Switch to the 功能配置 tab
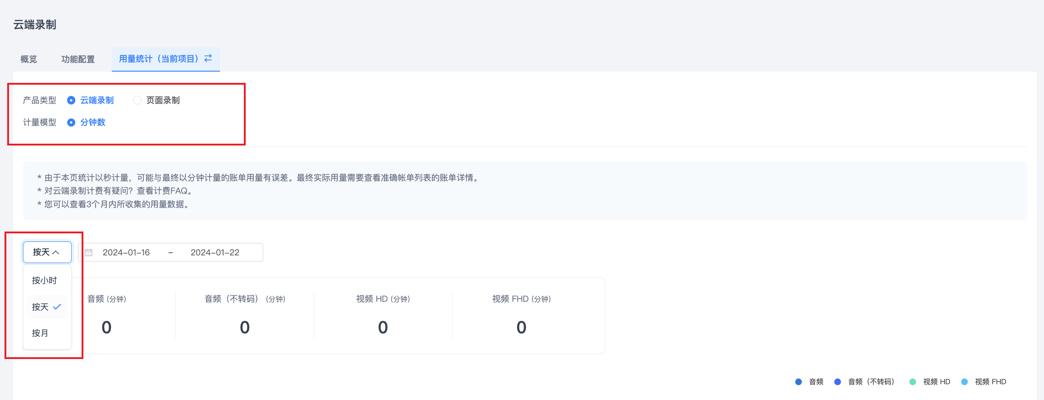 [78, 59]
